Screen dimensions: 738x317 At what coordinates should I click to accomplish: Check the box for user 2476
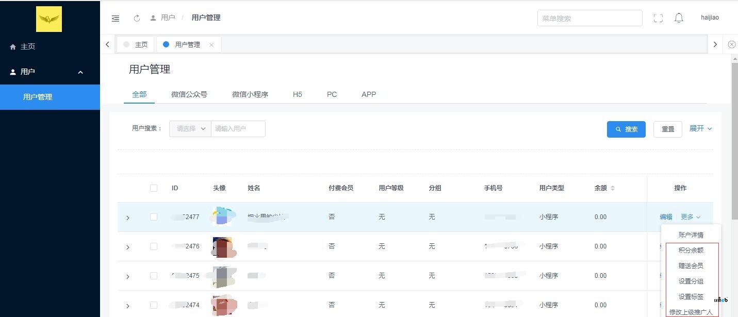pyautogui.click(x=154, y=246)
